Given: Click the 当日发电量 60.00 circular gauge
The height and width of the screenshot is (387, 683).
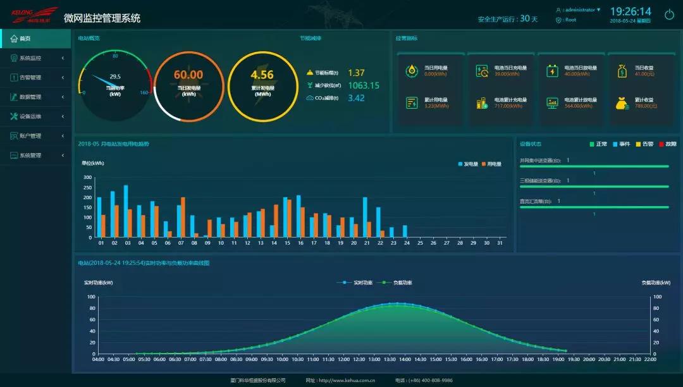Looking at the screenshot, I should (x=188, y=86).
